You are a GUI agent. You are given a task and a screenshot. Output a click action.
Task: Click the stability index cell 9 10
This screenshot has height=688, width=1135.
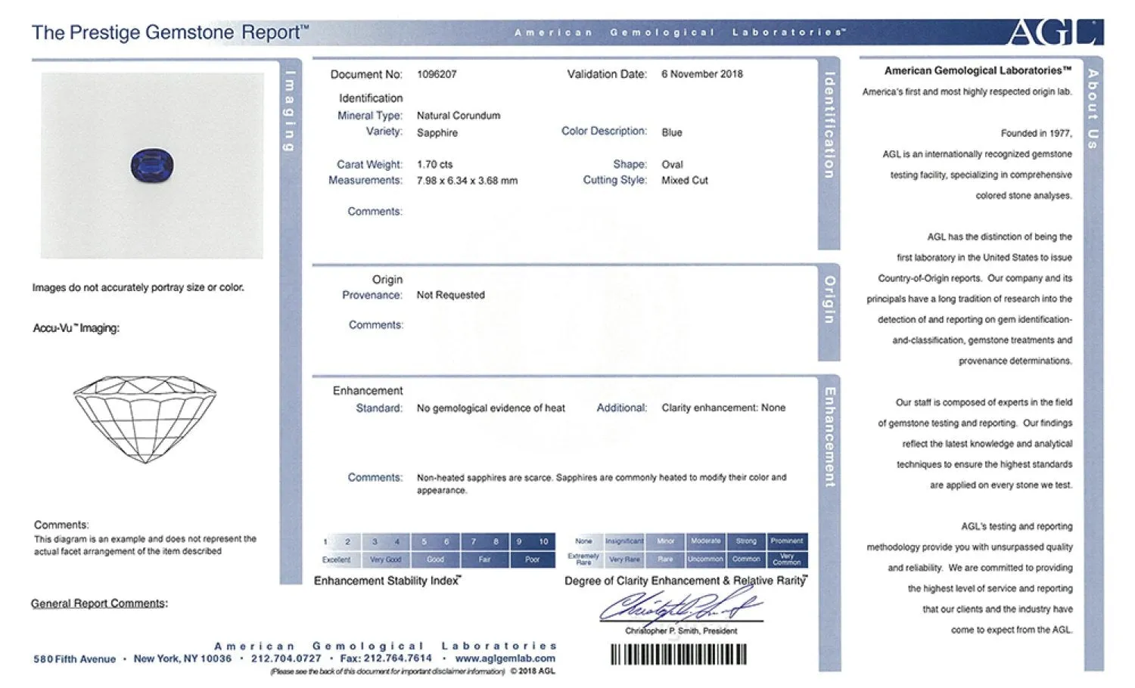pyautogui.click(x=532, y=541)
